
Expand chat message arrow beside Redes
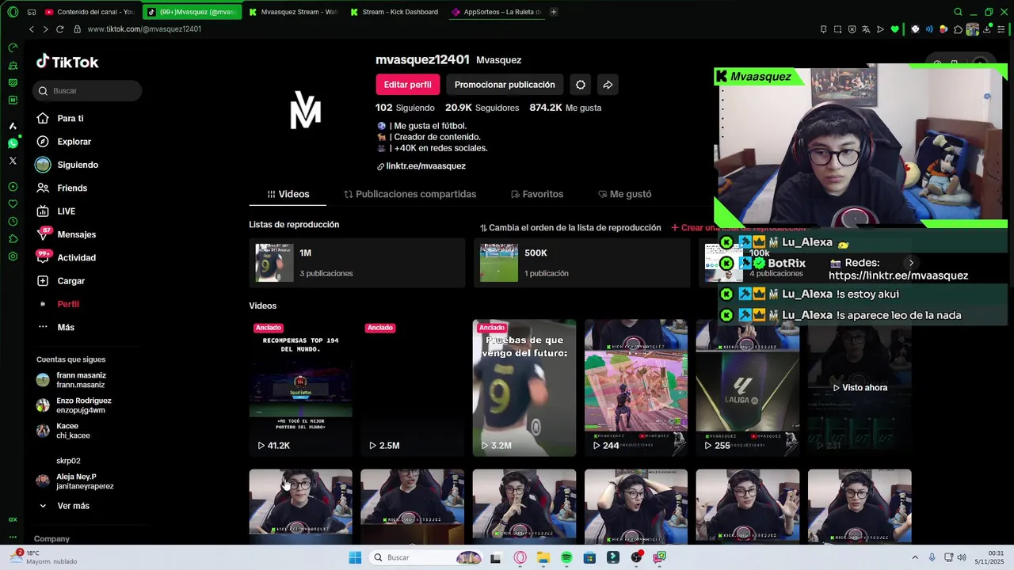click(x=911, y=263)
